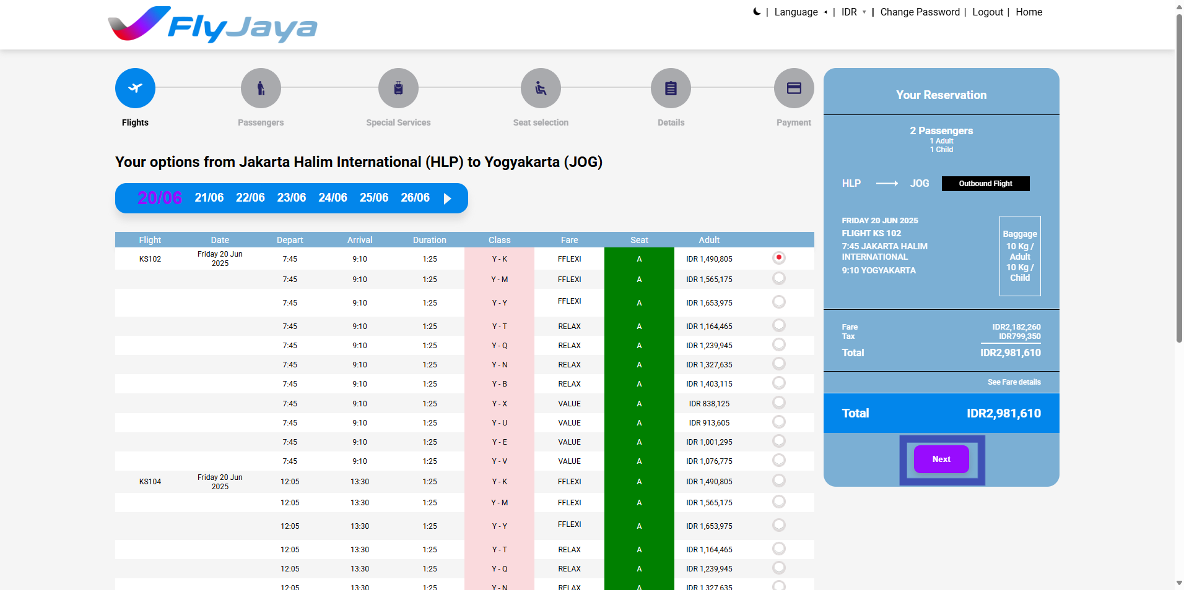Click the purple Next button
This screenshot has height=590, width=1184.
pyautogui.click(x=941, y=460)
